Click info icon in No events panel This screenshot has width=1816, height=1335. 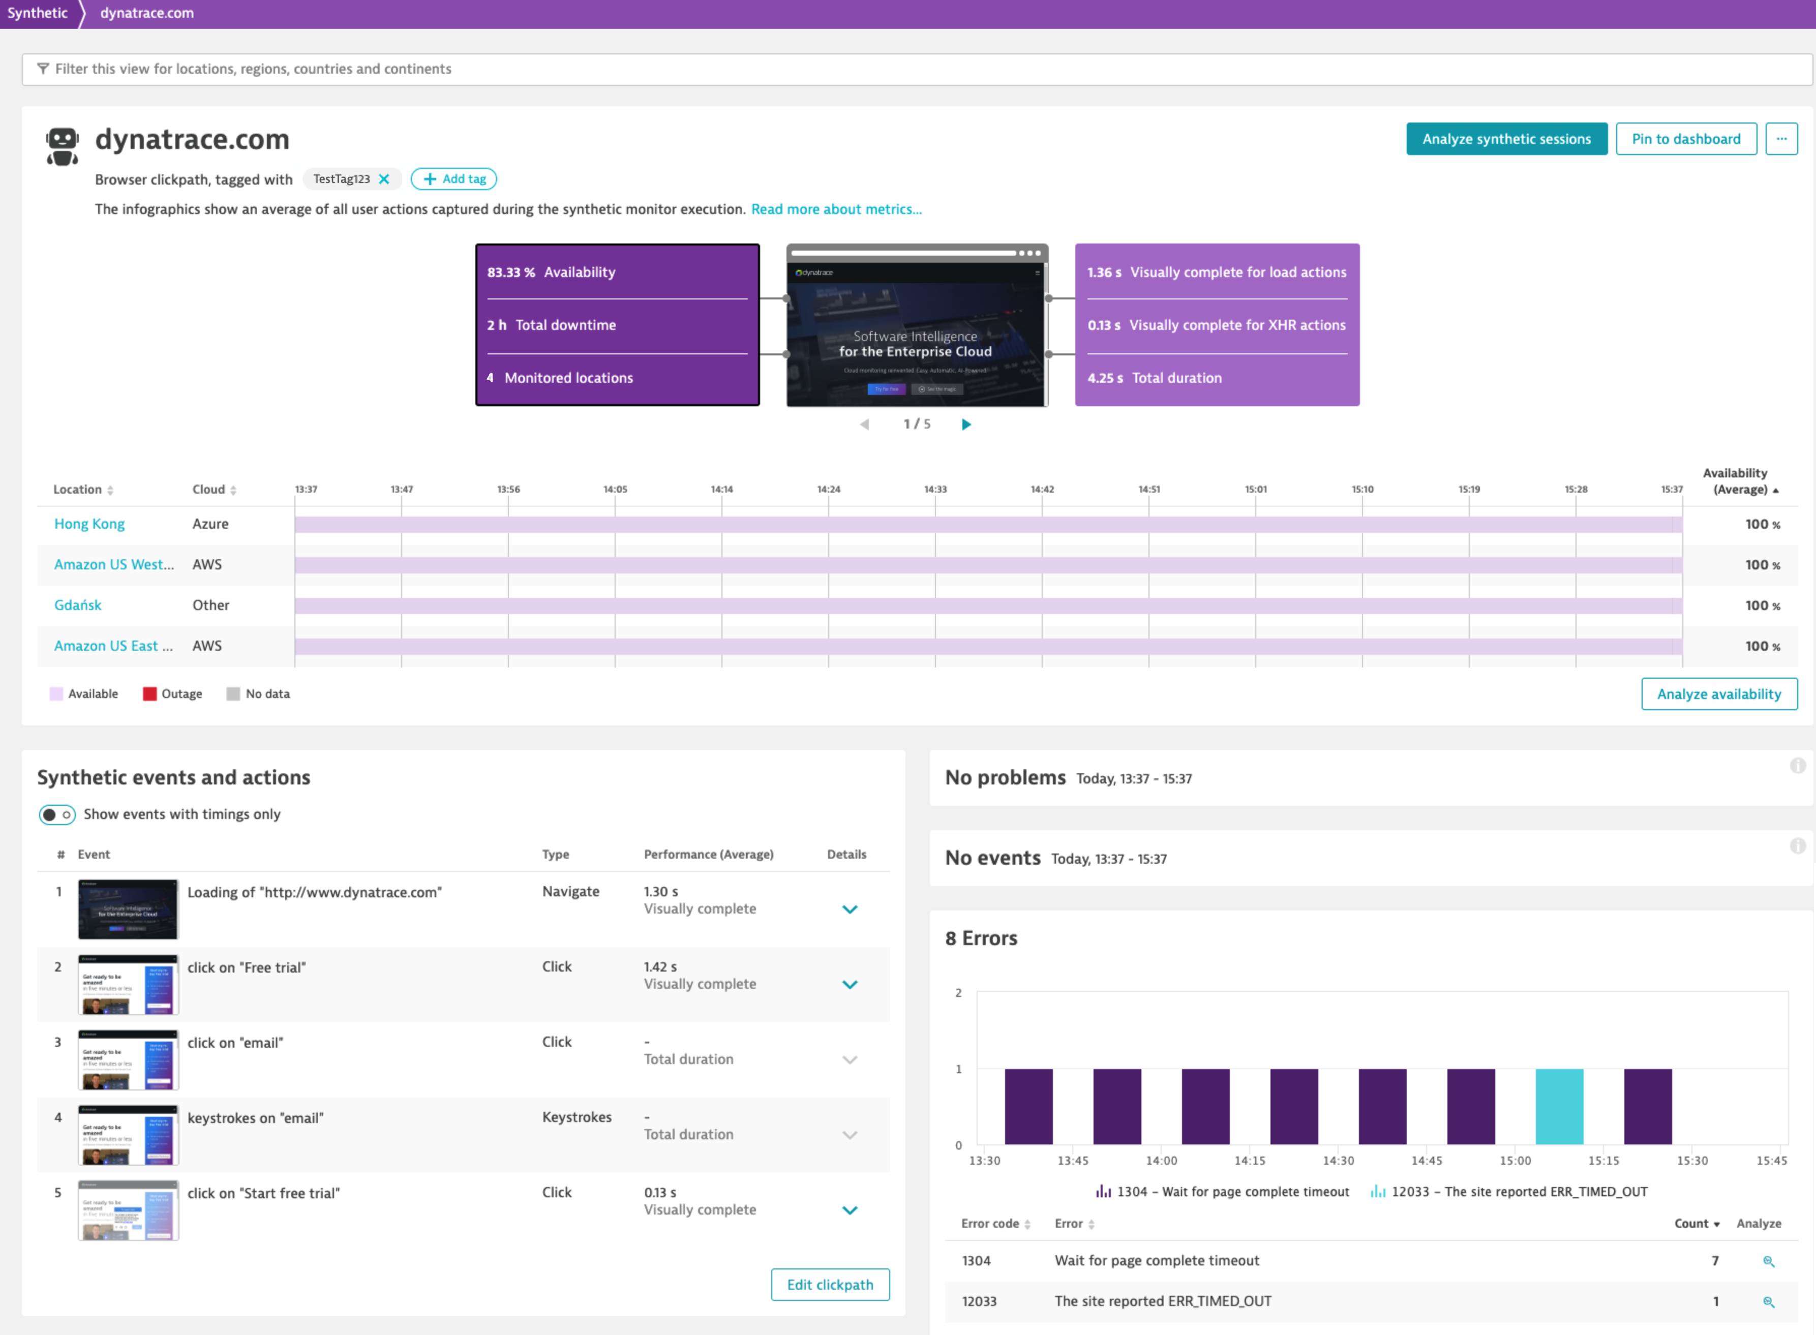(x=1797, y=846)
